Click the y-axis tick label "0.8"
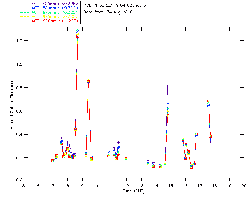Screen dimensions: 251x201 (x=19, y=88)
